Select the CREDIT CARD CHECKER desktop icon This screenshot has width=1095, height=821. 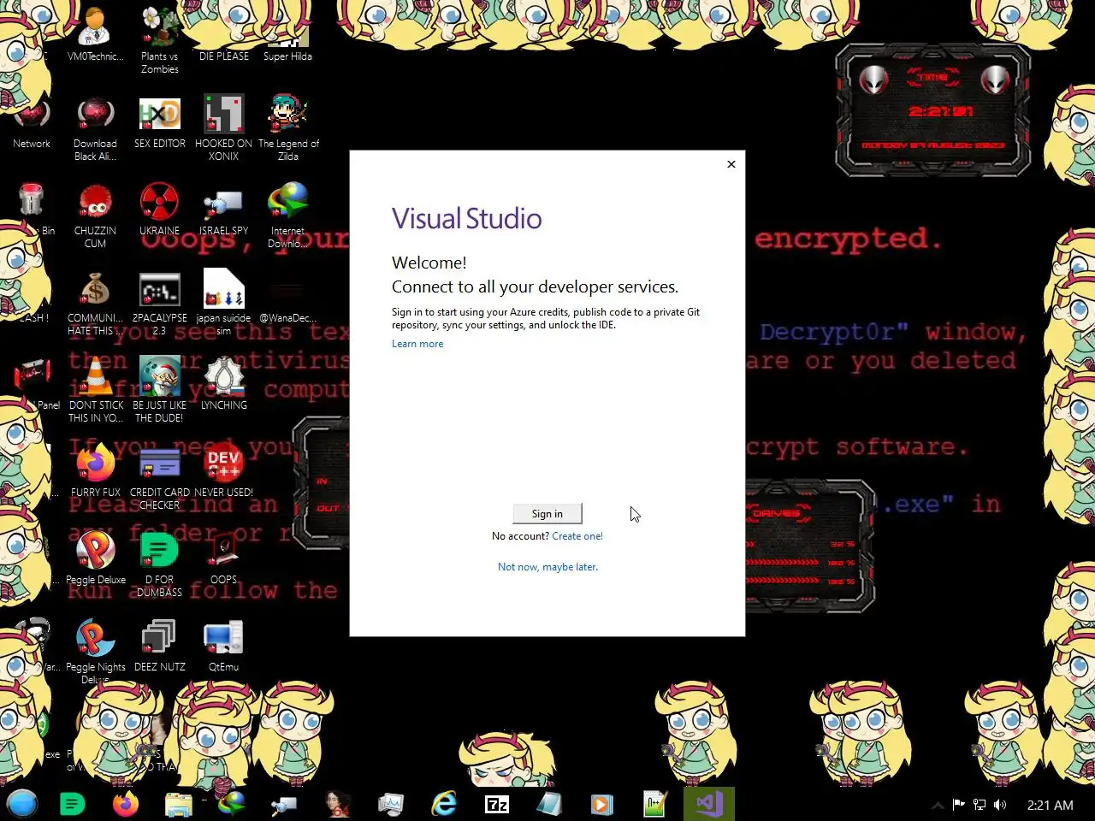[x=160, y=478]
